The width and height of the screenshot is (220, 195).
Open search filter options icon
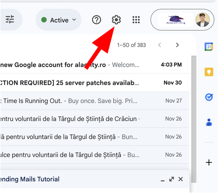[x=10, y=19]
